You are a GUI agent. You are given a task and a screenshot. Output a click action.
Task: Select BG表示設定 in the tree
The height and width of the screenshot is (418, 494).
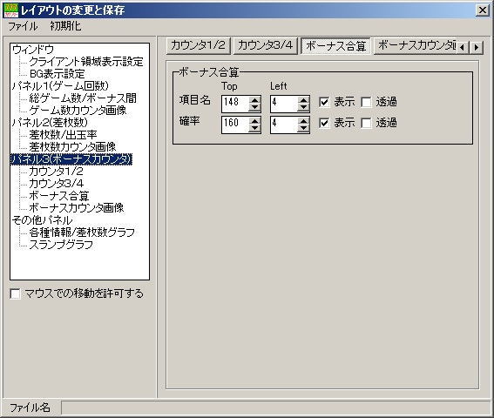(57, 74)
